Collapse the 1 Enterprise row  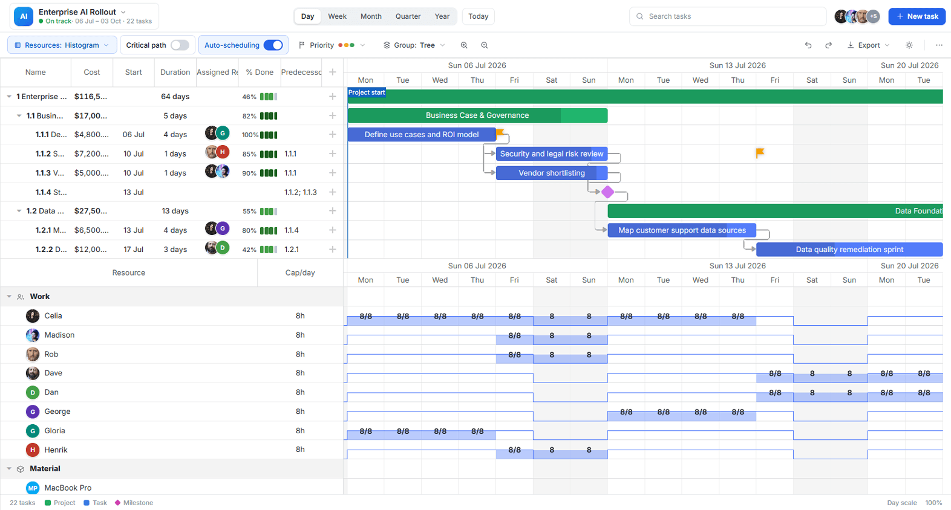click(x=9, y=97)
